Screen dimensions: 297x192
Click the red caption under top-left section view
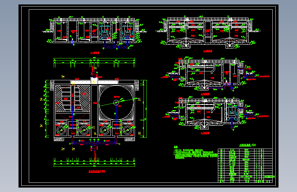(95, 53)
